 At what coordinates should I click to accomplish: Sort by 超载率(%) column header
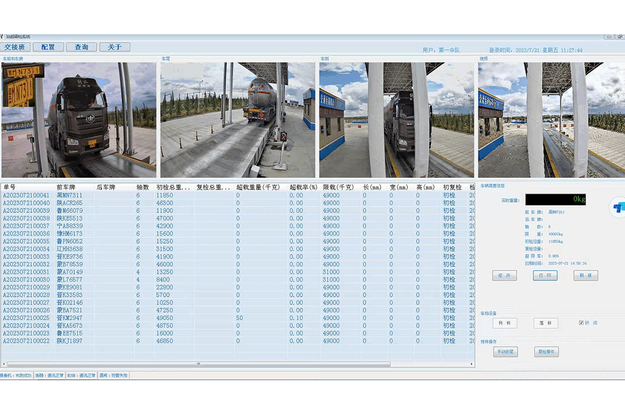(304, 187)
